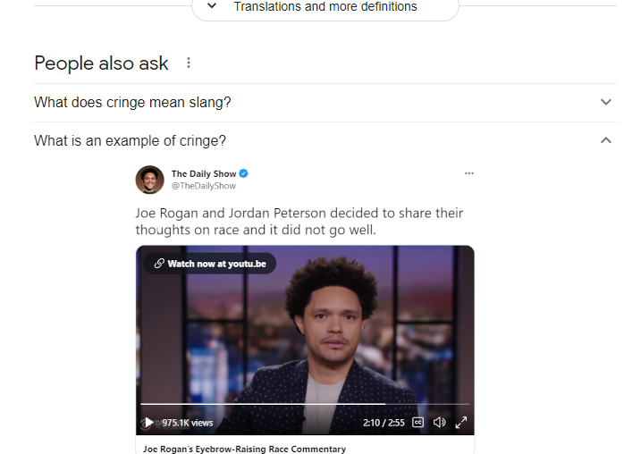Click The Daily Show verified badge
624x454 pixels.
243,173
